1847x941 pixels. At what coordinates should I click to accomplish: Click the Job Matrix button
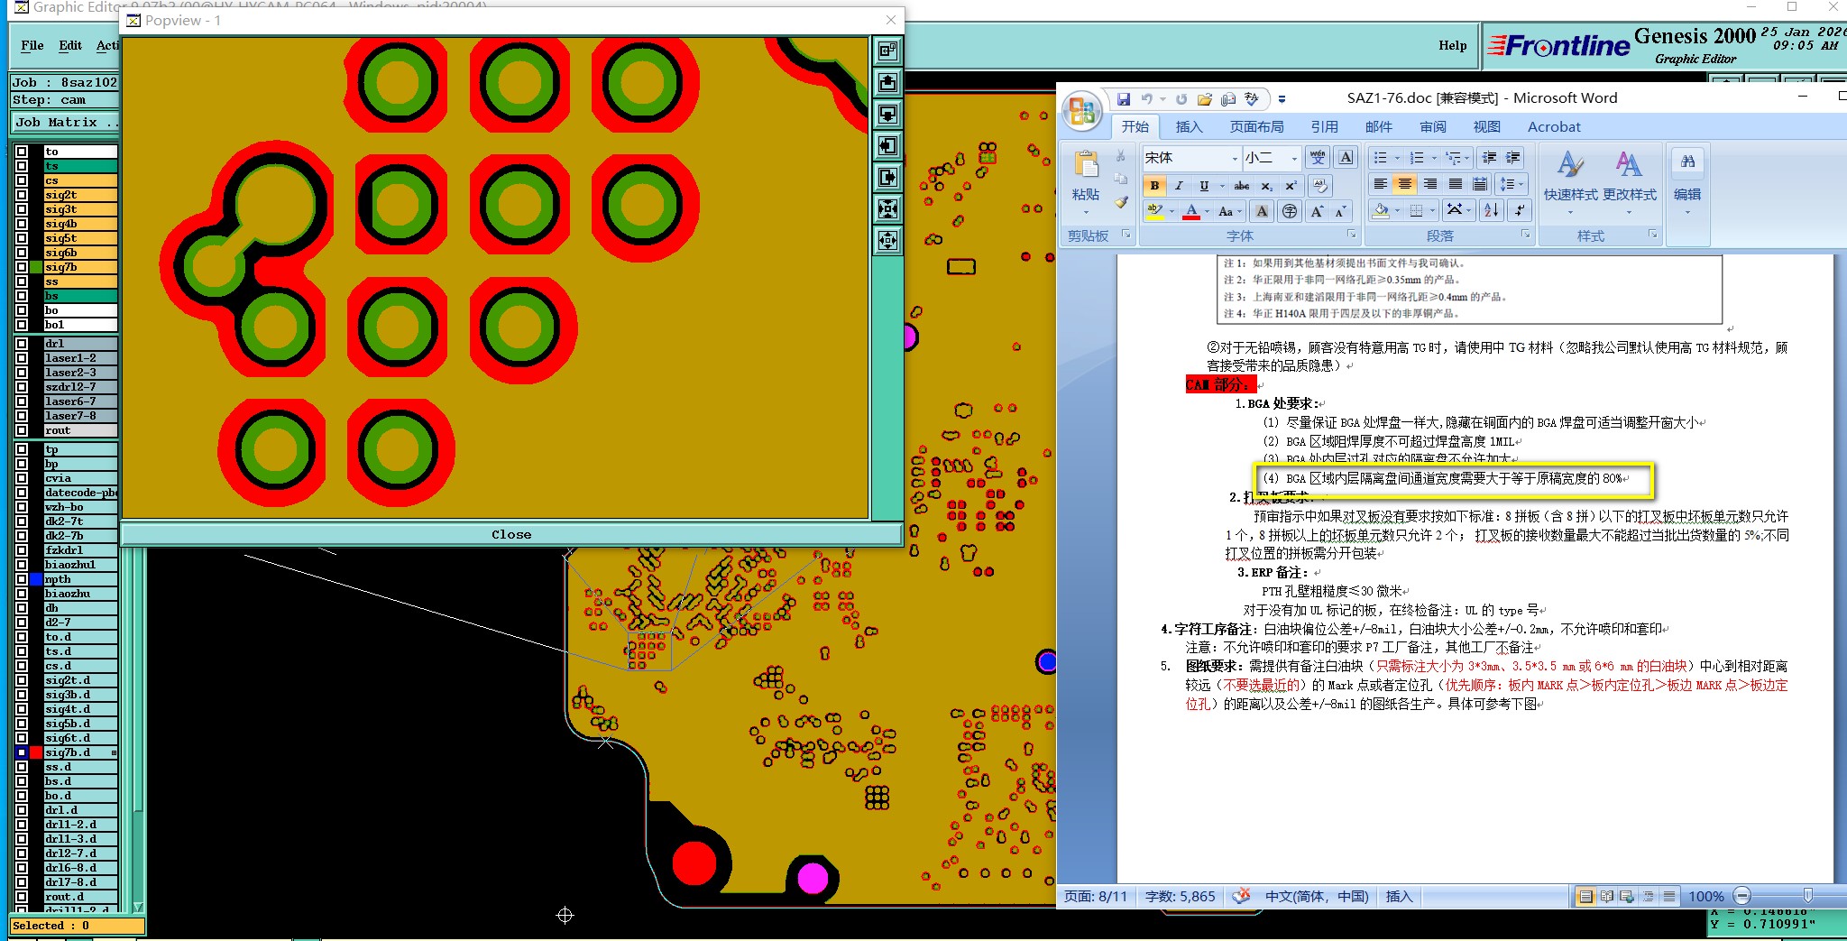[66, 122]
